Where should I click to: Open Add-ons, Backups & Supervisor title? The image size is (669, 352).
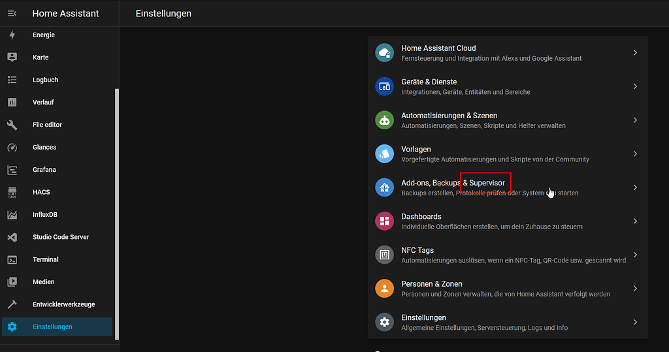pyautogui.click(x=453, y=183)
